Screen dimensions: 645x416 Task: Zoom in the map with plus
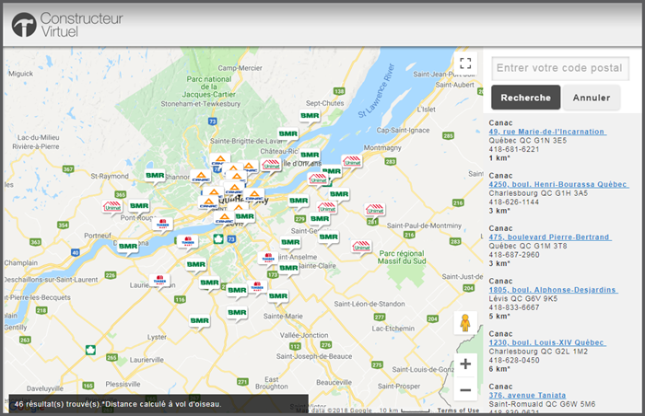point(465,364)
